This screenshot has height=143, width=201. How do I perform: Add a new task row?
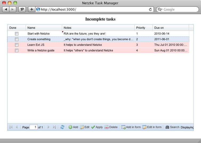[73, 127]
